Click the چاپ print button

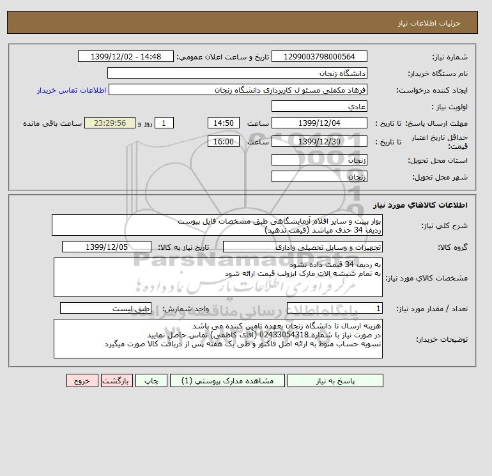(151, 381)
